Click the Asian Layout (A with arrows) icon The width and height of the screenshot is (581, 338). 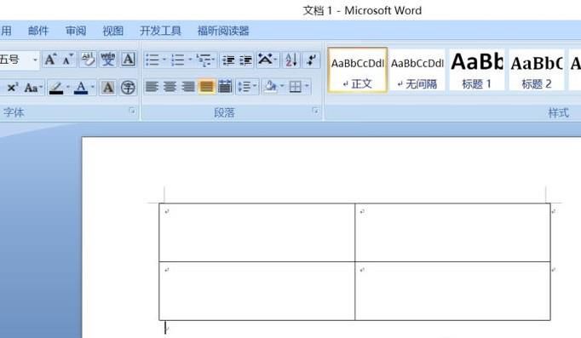(x=265, y=60)
